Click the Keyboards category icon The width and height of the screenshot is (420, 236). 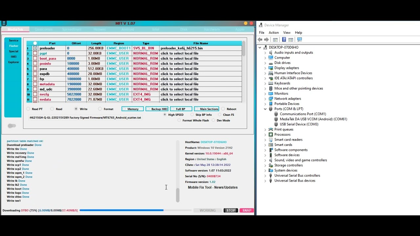pyautogui.click(x=271, y=83)
